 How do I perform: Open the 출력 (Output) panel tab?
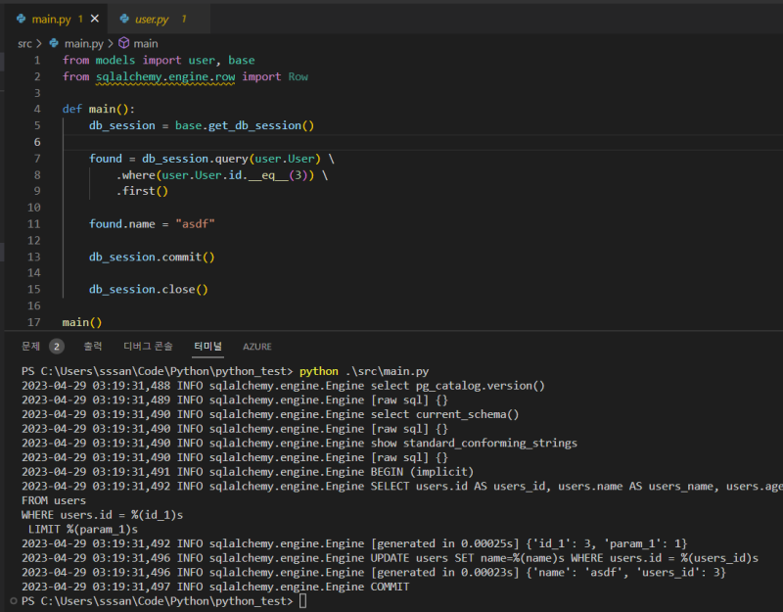pyautogui.click(x=92, y=346)
